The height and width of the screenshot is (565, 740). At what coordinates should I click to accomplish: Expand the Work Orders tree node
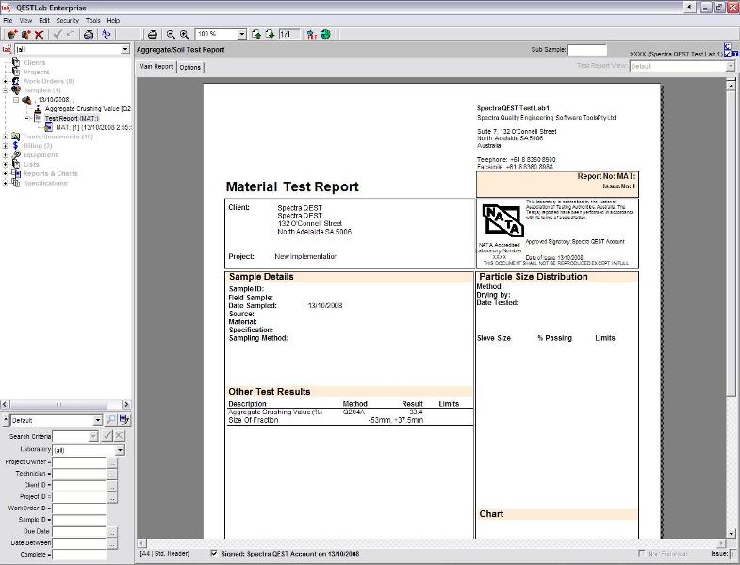click(6, 81)
